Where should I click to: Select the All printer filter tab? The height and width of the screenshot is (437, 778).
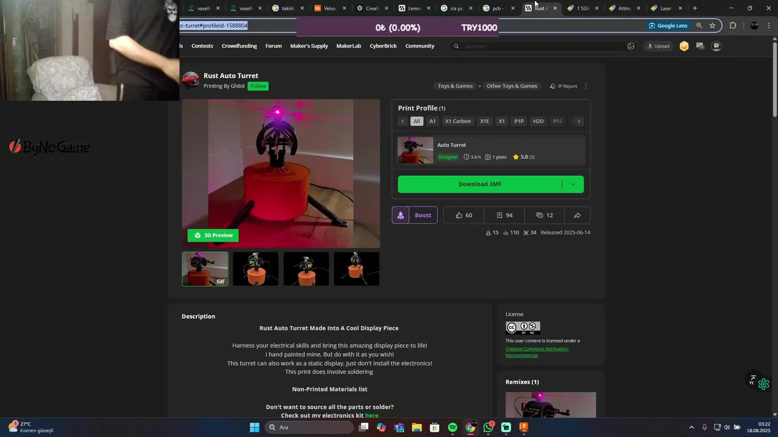point(416,121)
